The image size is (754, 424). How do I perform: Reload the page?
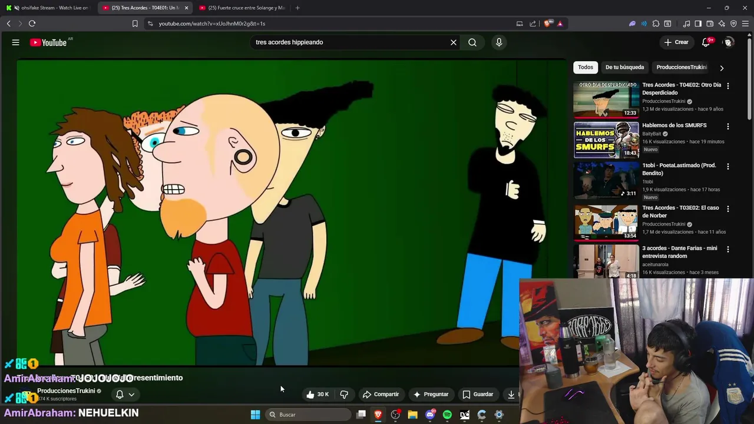coord(32,24)
